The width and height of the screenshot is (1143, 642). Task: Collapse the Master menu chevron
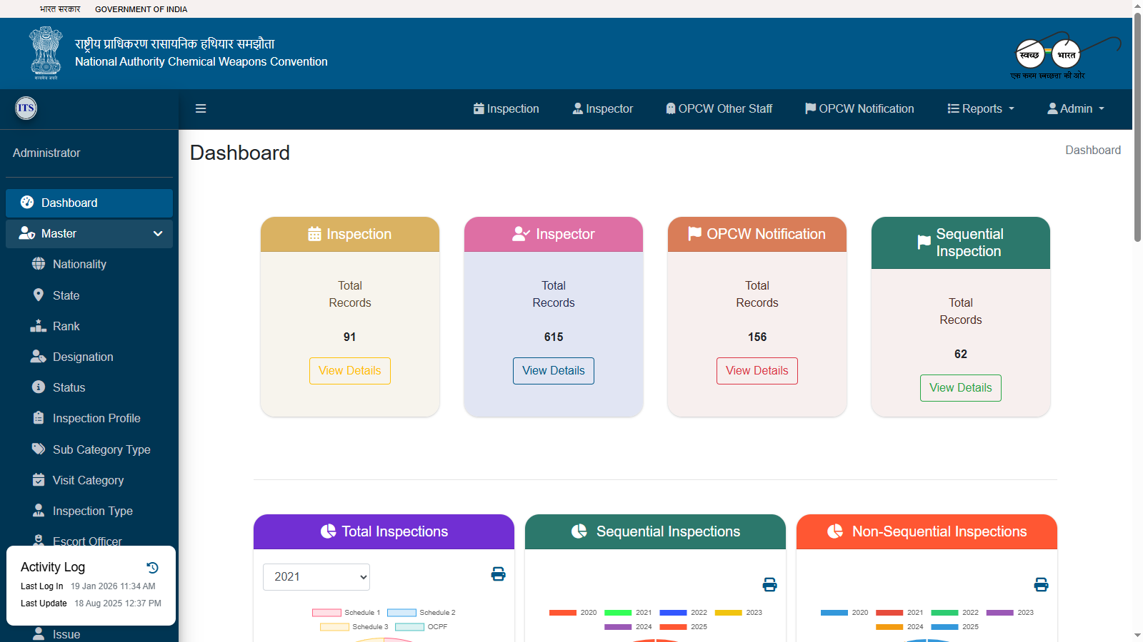(x=157, y=233)
